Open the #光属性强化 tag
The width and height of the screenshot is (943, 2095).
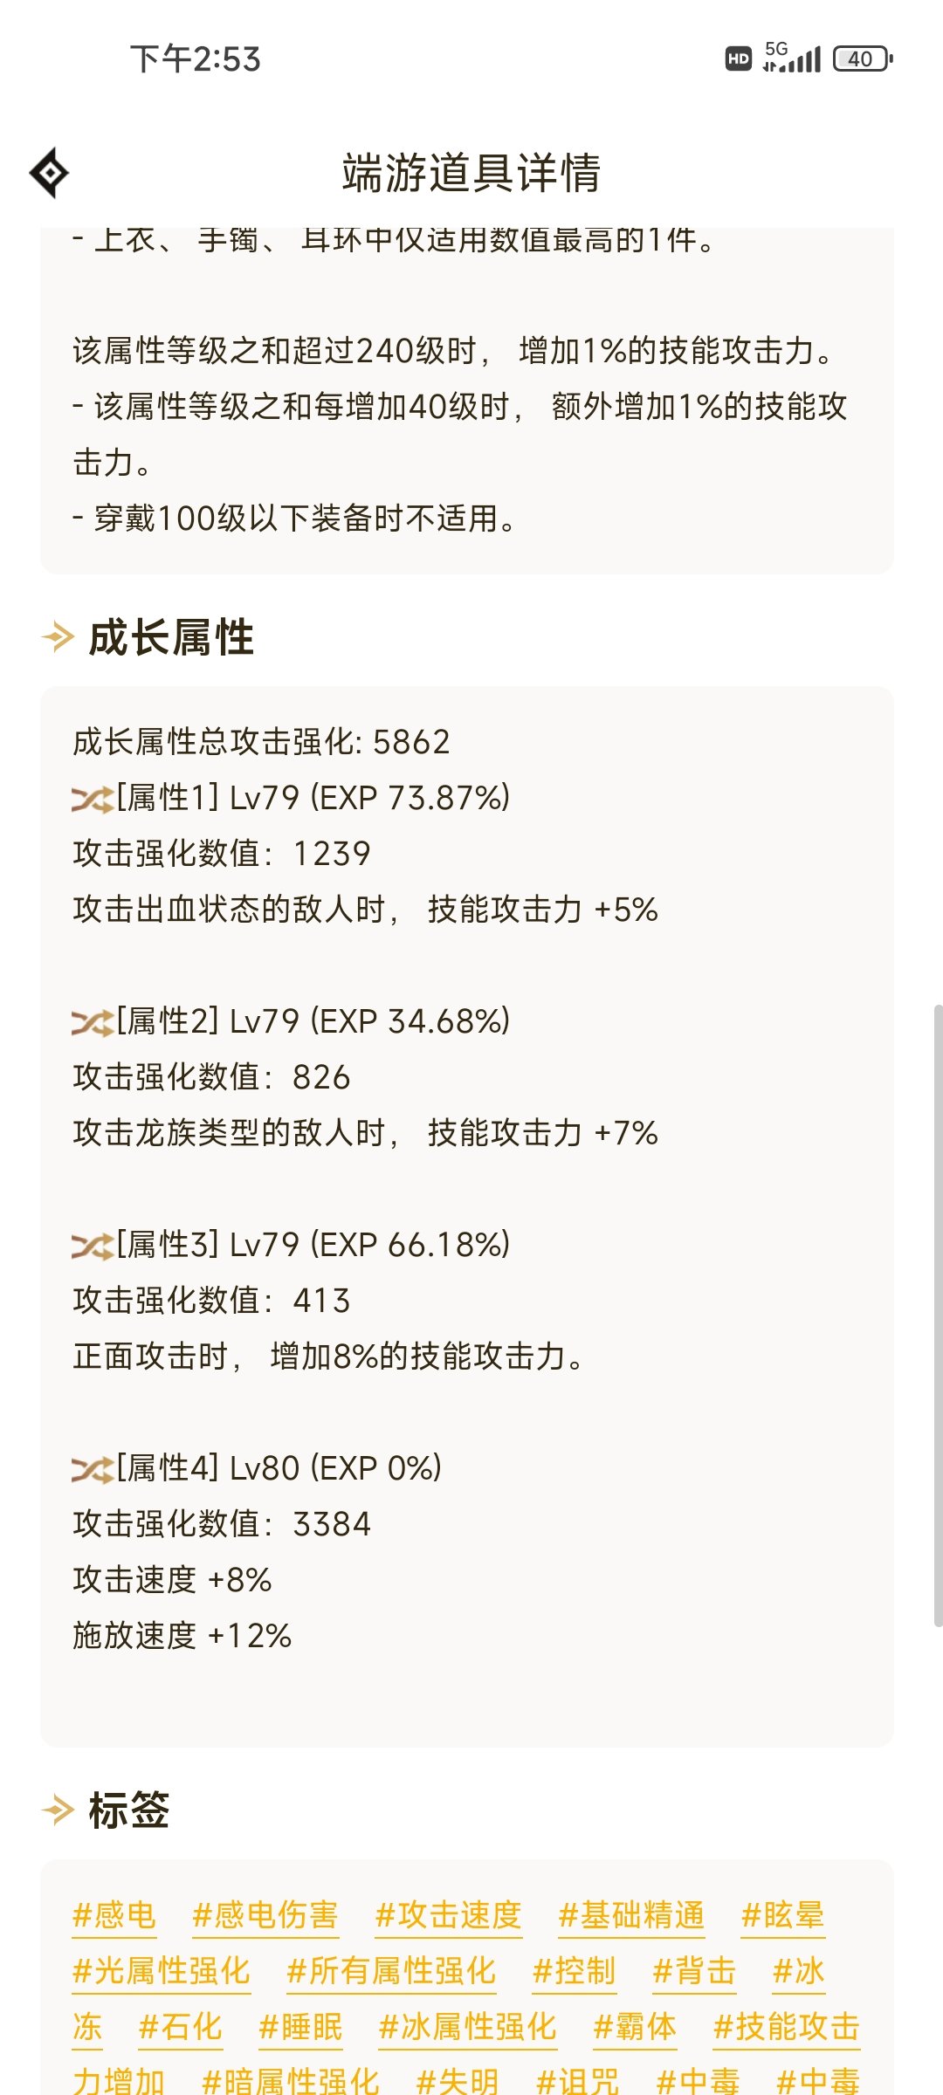tap(162, 1971)
